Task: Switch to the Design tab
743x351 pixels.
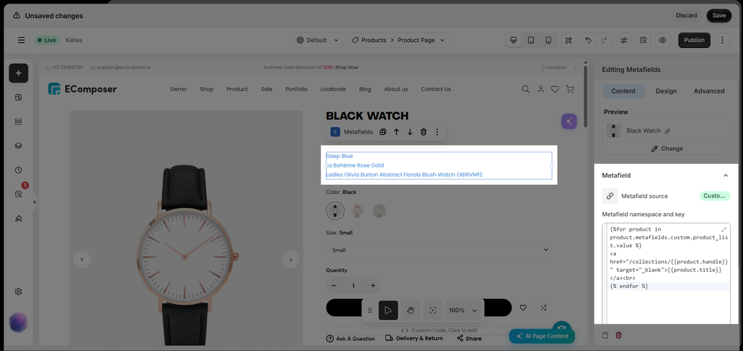Action: [666, 91]
